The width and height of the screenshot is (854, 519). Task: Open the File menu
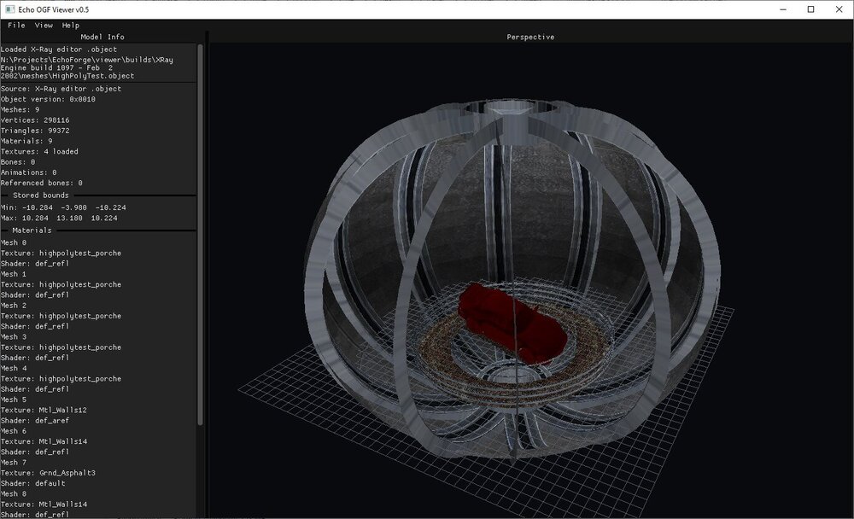point(16,25)
